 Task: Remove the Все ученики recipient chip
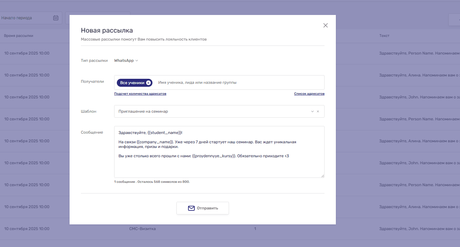coord(148,83)
